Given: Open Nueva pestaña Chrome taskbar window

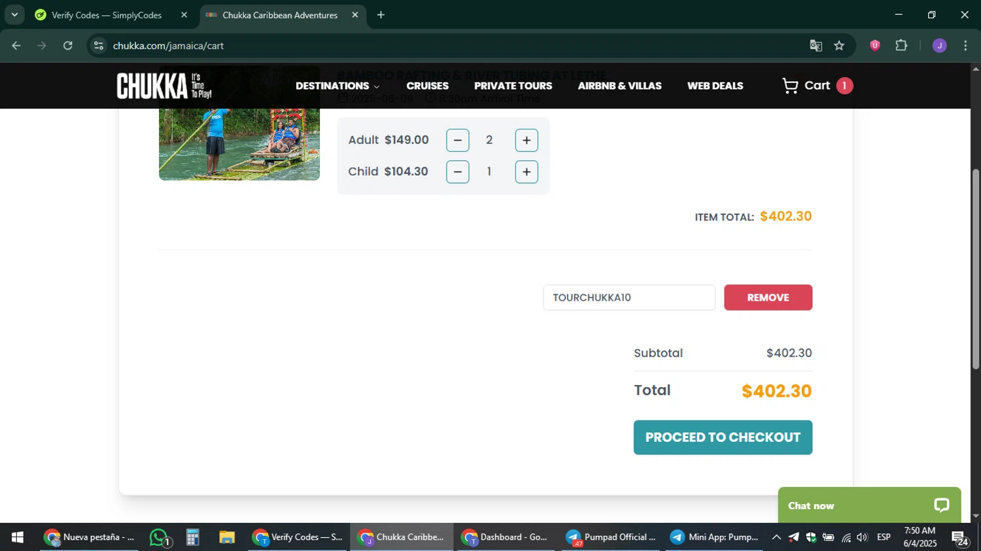Looking at the screenshot, I should click(x=89, y=537).
